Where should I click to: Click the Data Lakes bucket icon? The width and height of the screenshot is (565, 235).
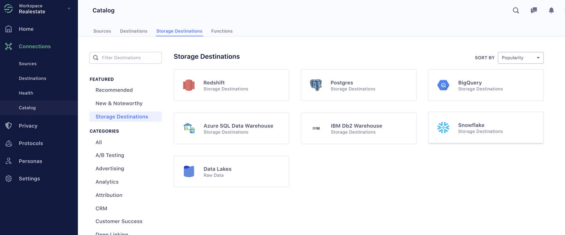pyautogui.click(x=189, y=171)
